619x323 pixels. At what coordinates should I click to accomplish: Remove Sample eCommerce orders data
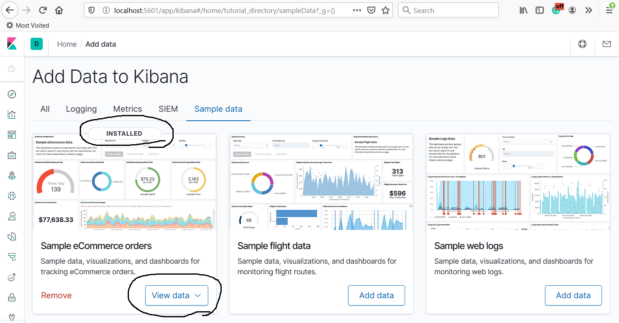point(57,295)
